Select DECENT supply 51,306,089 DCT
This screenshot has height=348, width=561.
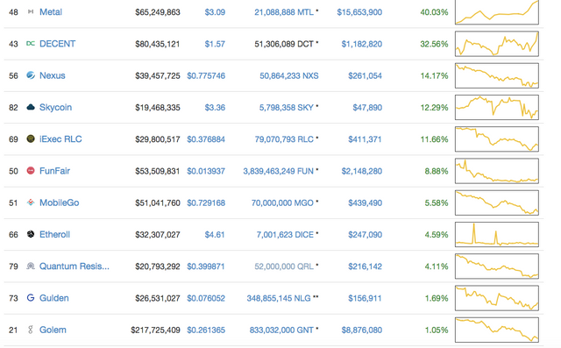[284, 44]
